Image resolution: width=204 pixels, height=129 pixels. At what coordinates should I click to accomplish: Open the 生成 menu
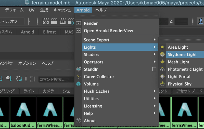point(44,10)
